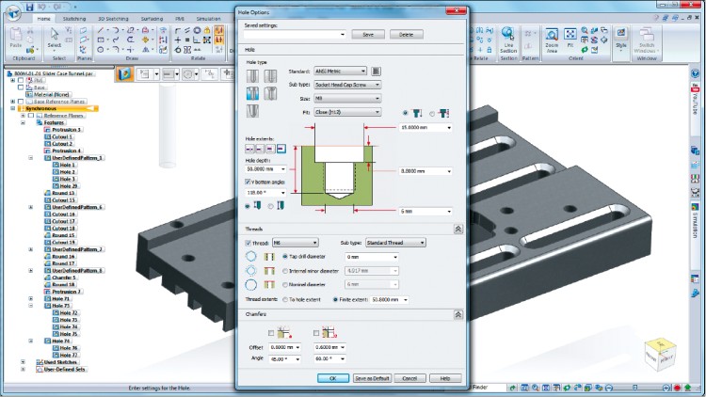Switch to the Sketching ribbon tab
The width and height of the screenshot is (706, 397).
(x=74, y=18)
